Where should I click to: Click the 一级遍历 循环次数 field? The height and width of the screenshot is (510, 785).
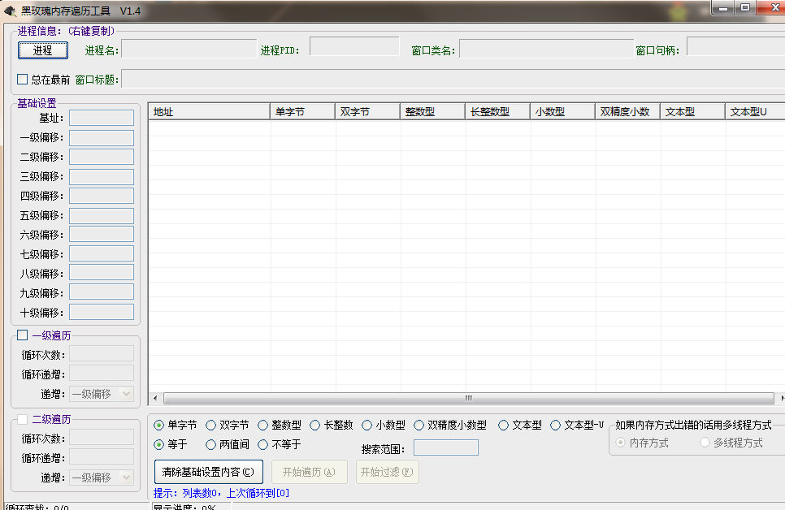pyautogui.click(x=102, y=353)
